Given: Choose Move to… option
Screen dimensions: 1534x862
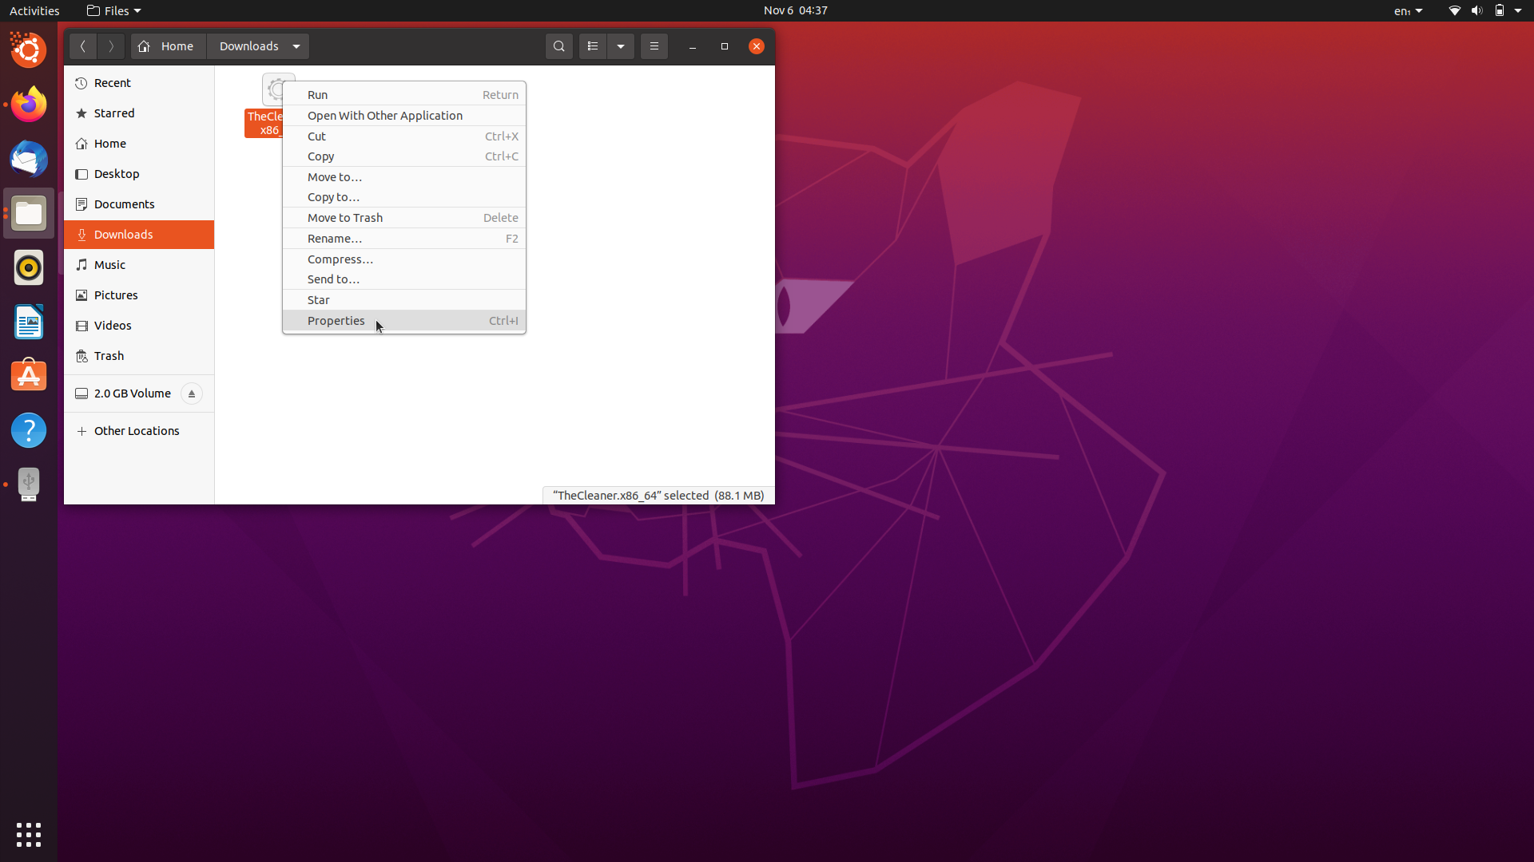Looking at the screenshot, I should 404,177.
